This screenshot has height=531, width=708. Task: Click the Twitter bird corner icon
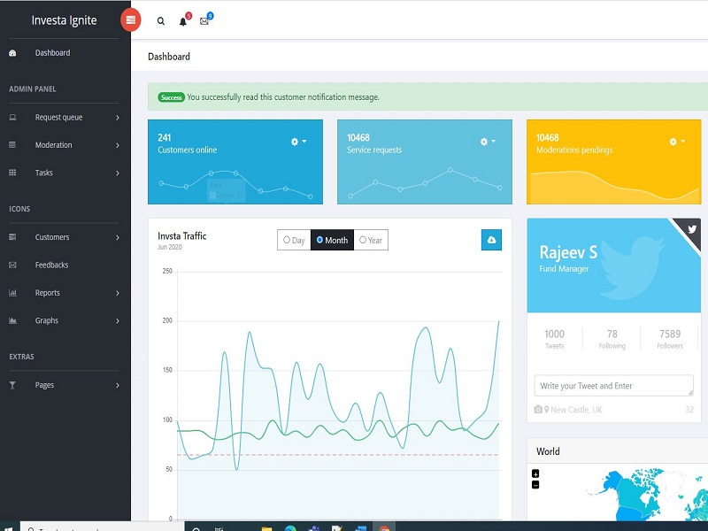click(x=690, y=228)
